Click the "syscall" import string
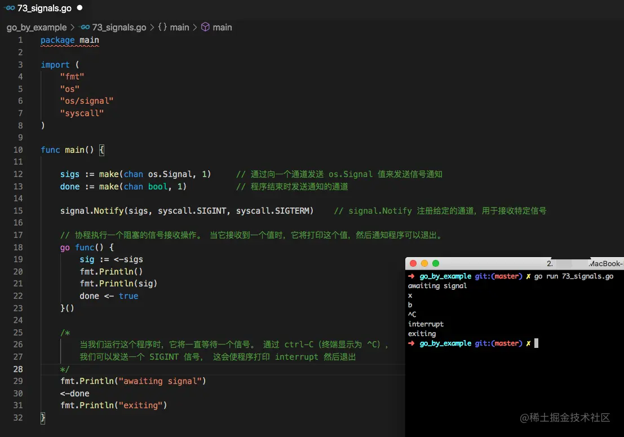Viewport: 624px width, 437px height. click(82, 113)
